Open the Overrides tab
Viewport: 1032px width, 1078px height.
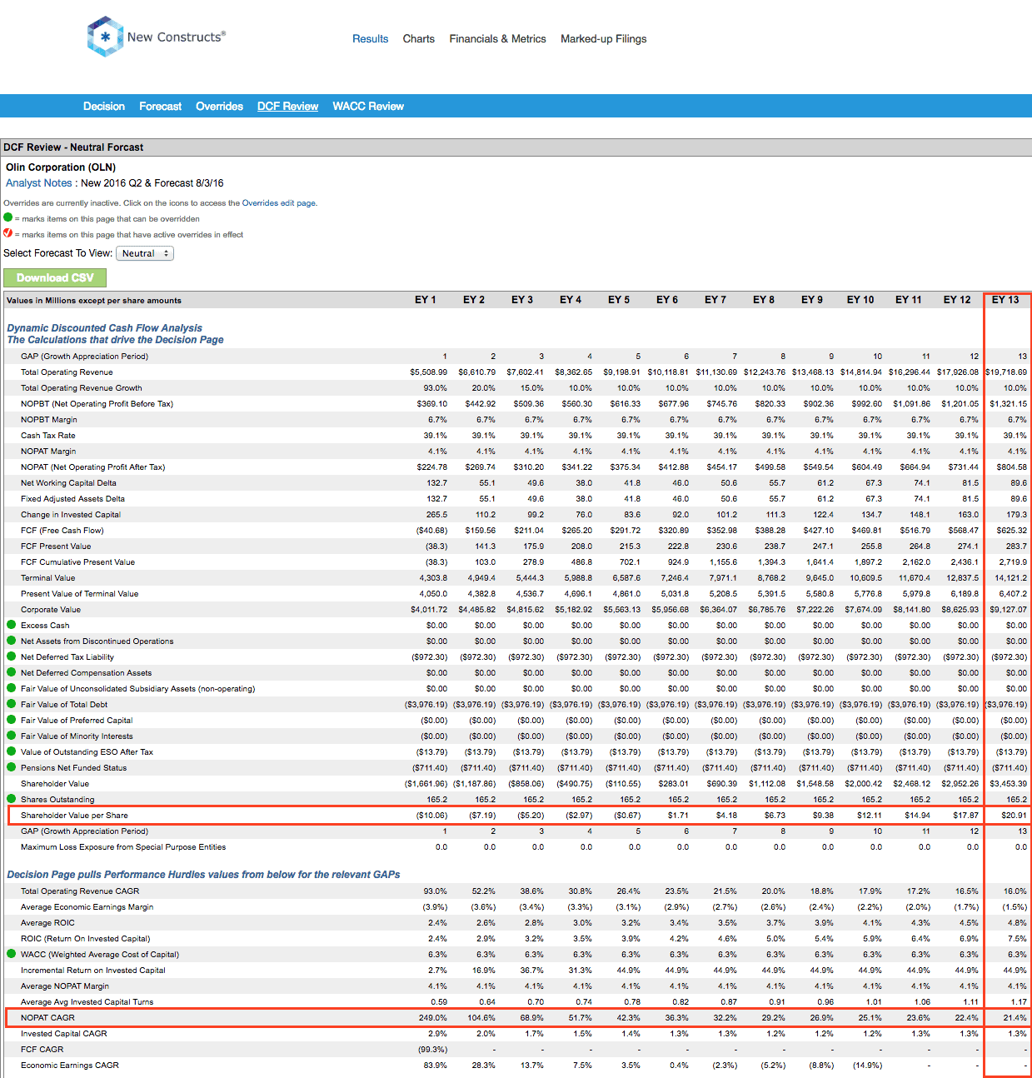coord(219,106)
